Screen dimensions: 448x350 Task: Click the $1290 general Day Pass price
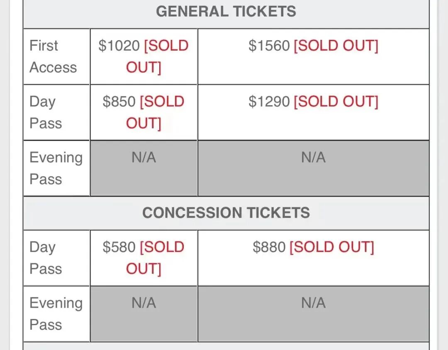click(269, 102)
